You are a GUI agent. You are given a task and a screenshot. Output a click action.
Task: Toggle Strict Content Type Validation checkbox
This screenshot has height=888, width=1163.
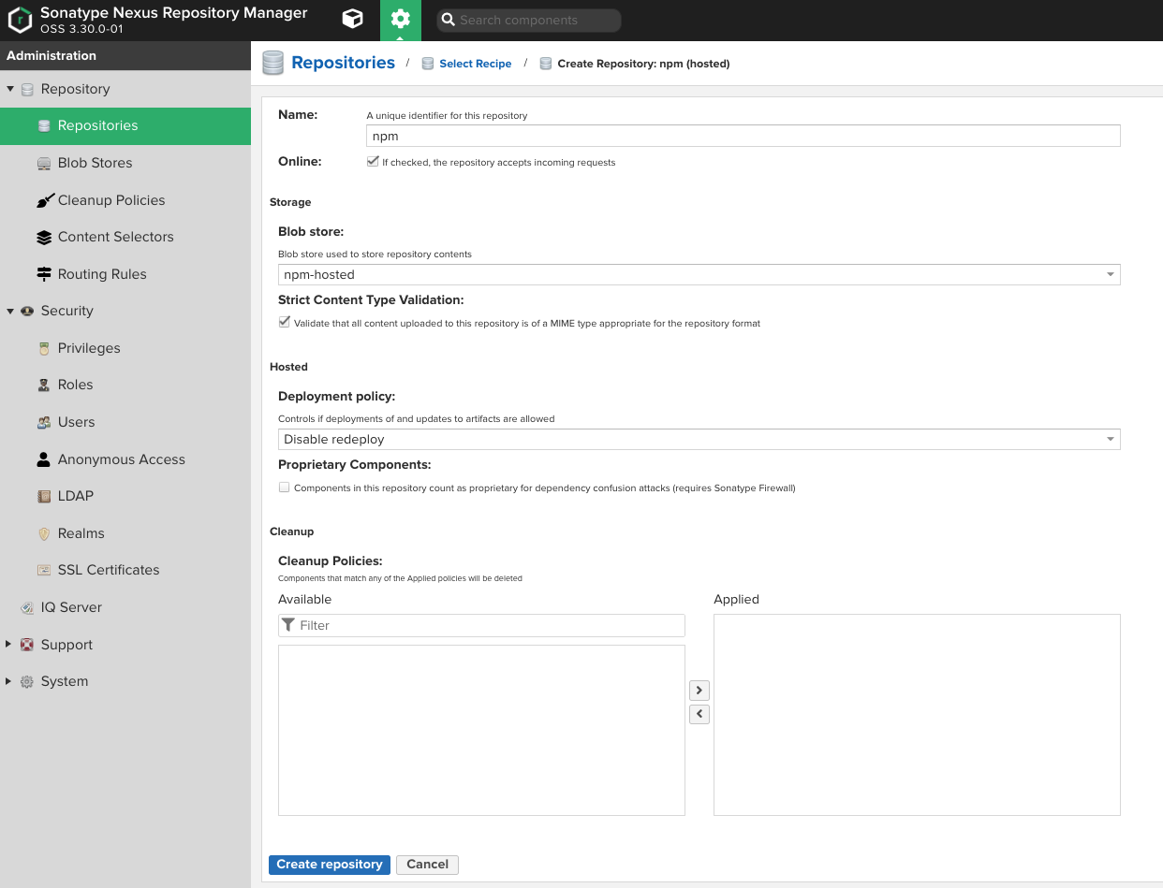(285, 322)
